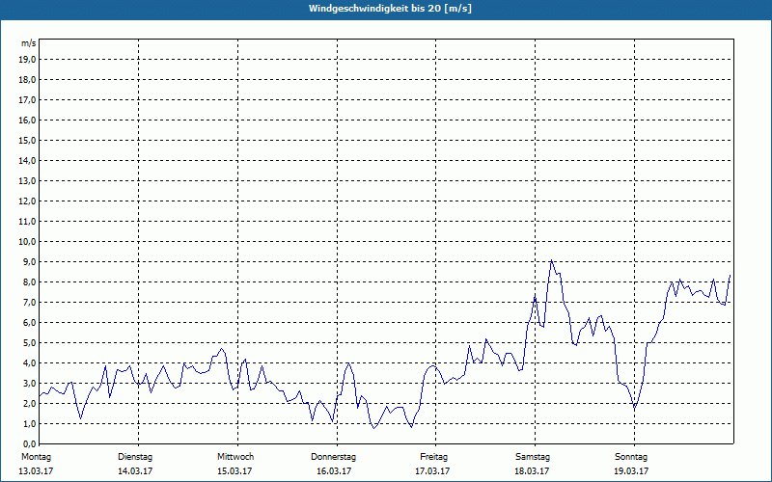Click the 14.03.17 date label

135,471
